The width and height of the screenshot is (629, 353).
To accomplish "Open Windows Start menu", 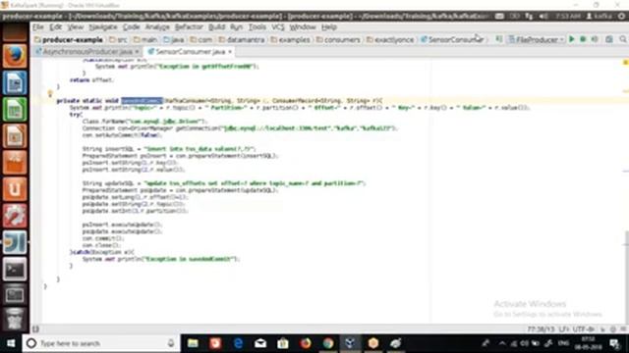I will click(x=11, y=343).
